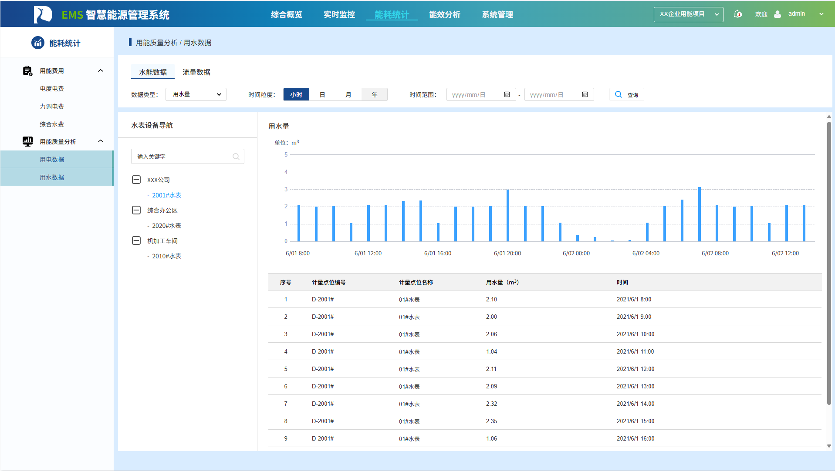Screen dimensions: 835x471
Task: Select the 2010#水表 tree item
Action: [x=166, y=256]
